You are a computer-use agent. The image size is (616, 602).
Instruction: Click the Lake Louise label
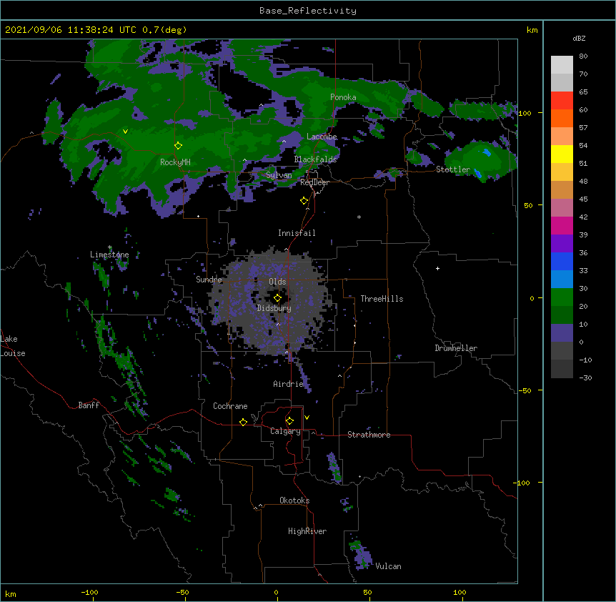pyautogui.click(x=13, y=346)
